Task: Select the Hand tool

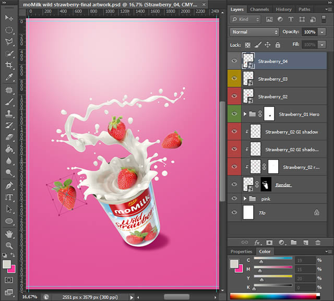Action: (9, 234)
